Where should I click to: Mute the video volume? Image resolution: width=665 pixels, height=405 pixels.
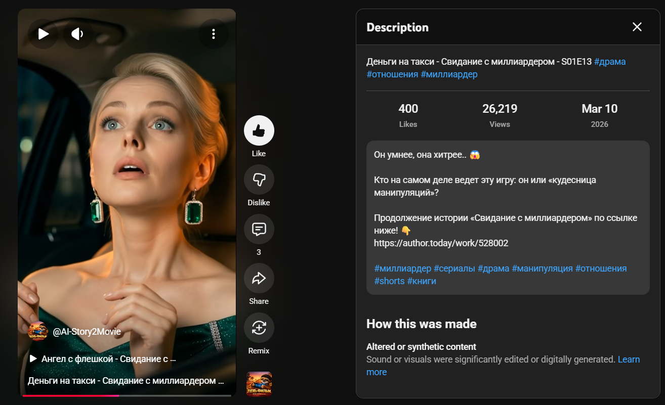[x=78, y=34]
